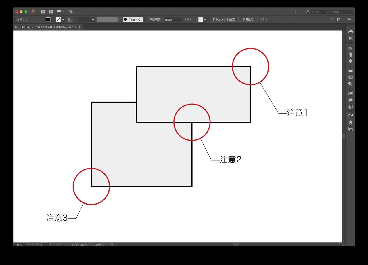Go to the first artboard button
This screenshot has width=368, height=265.
(33, 245)
